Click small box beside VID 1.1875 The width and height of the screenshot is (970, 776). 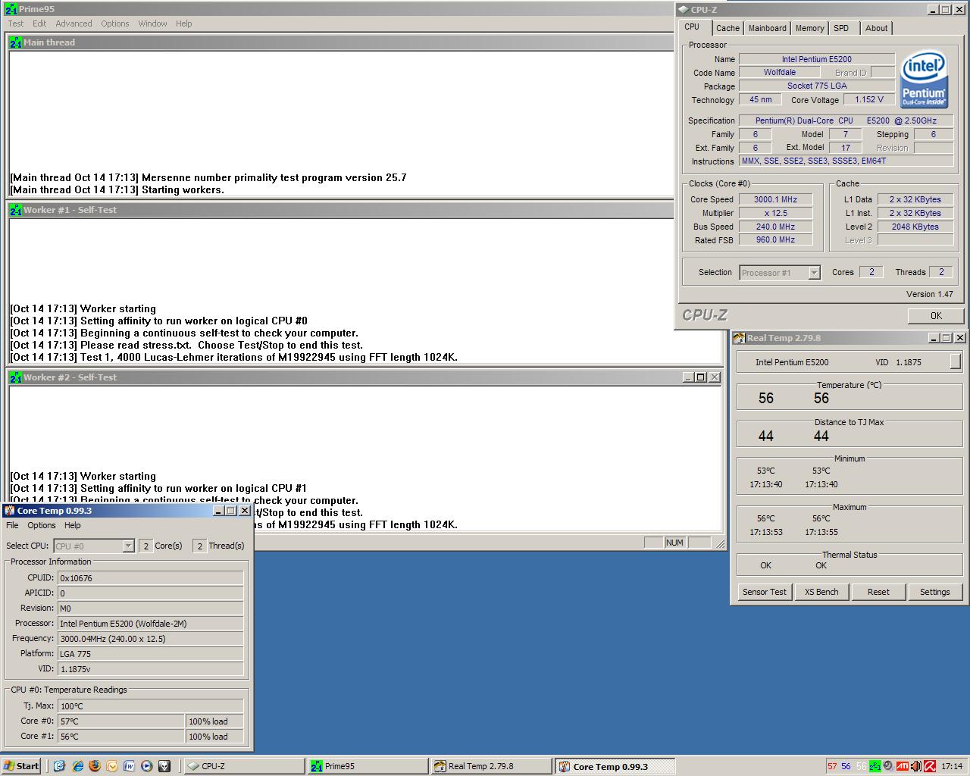[955, 361]
